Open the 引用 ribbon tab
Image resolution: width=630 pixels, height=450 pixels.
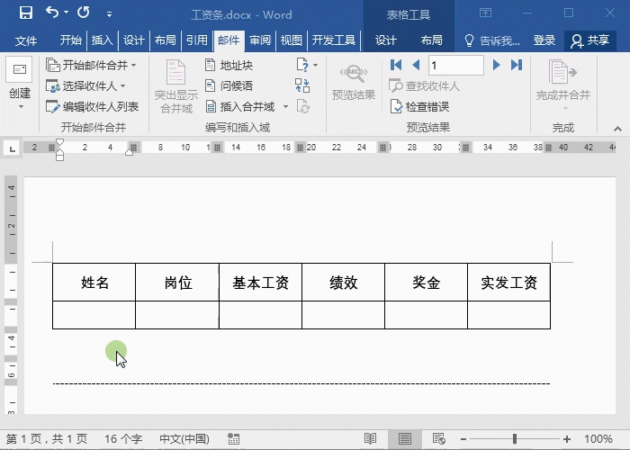[197, 40]
